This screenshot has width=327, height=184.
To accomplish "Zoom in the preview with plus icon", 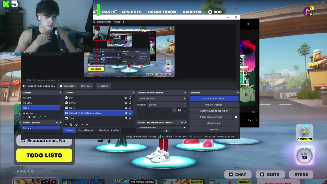I will point(34,80).
